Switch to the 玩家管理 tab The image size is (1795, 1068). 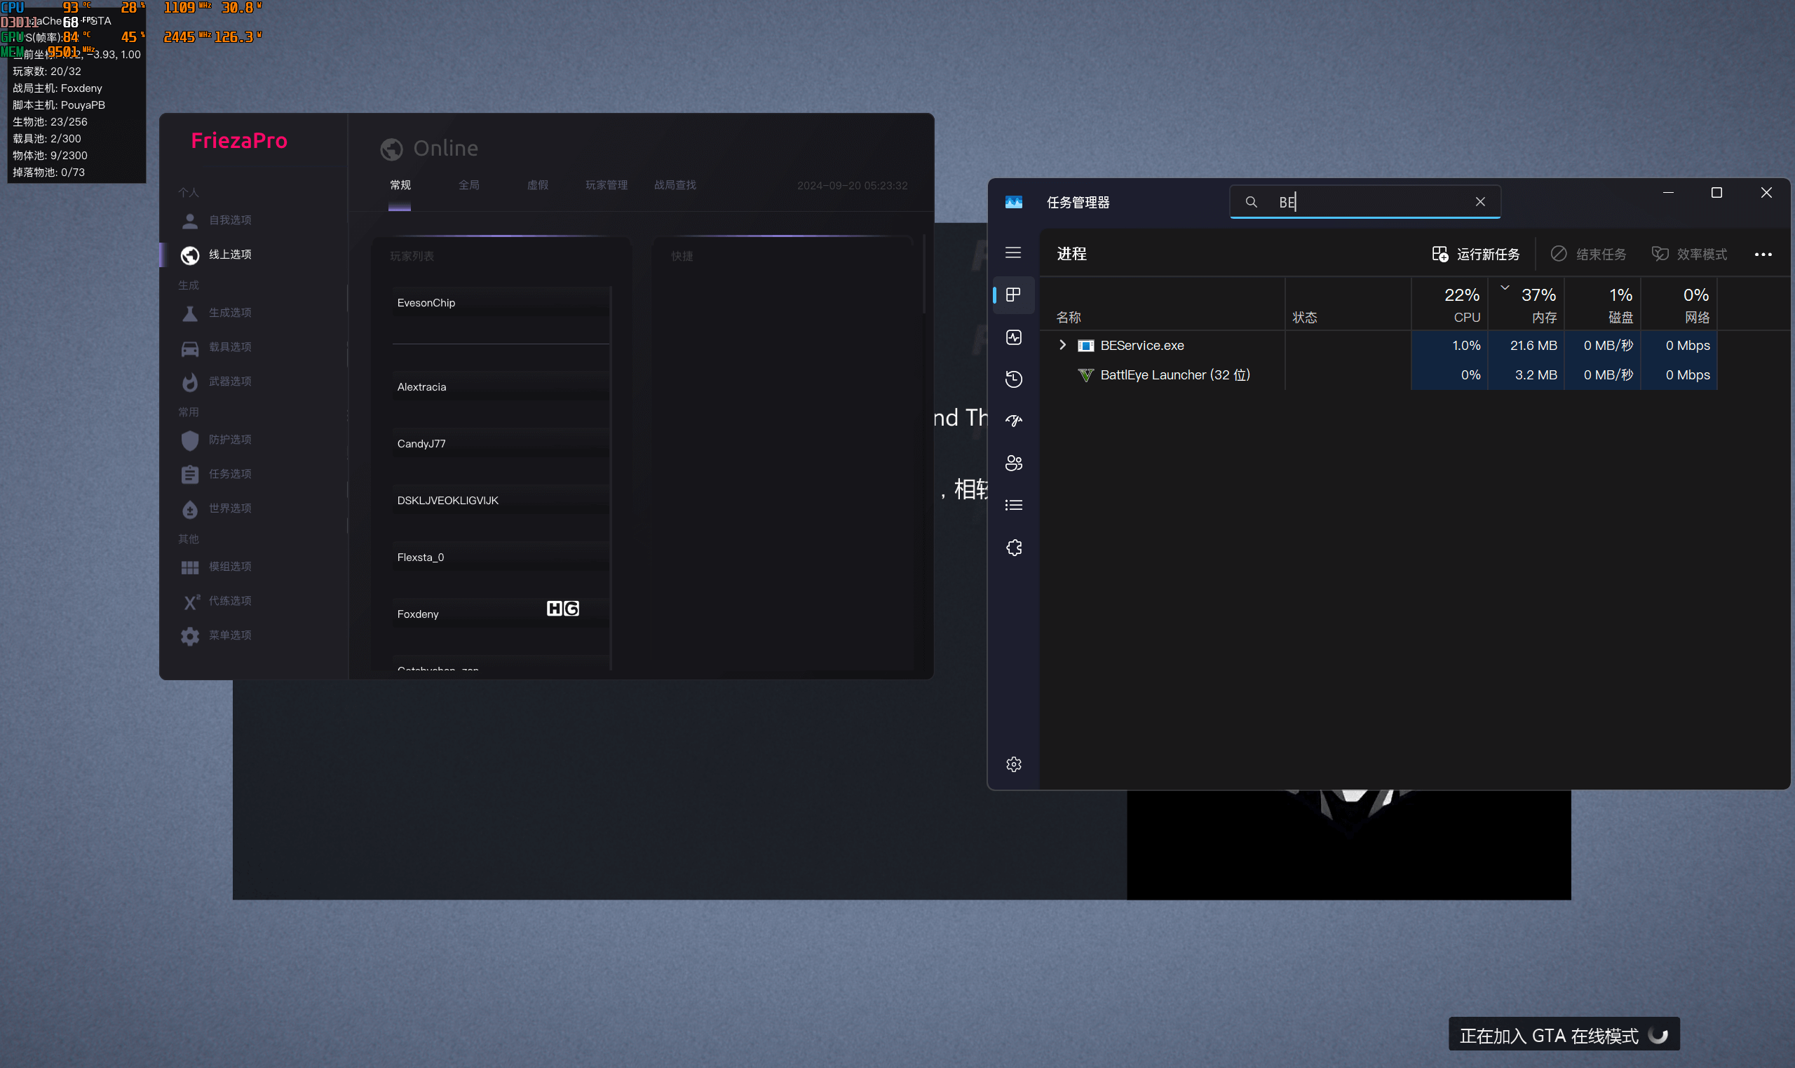[x=606, y=186]
